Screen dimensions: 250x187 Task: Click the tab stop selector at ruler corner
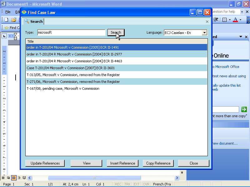click(x=4, y=36)
